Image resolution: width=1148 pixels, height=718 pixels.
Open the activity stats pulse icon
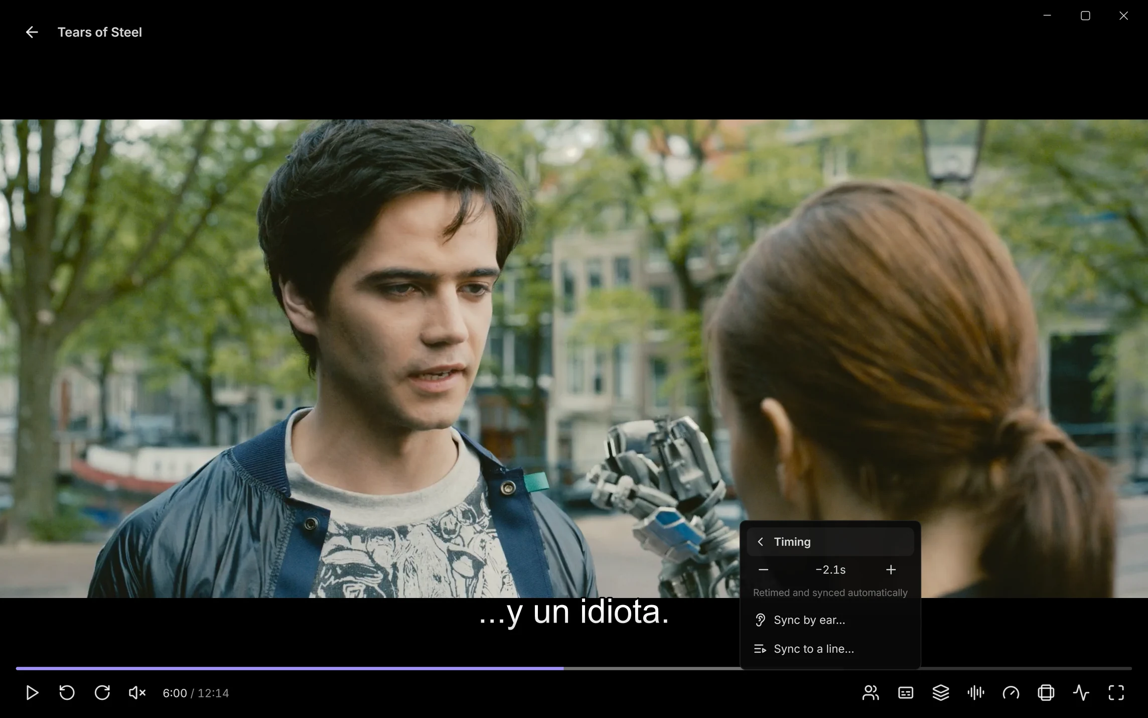[x=1081, y=693]
